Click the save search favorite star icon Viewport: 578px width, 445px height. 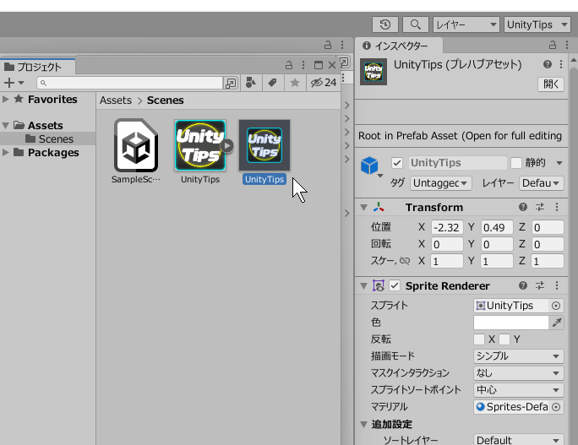coord(295,83)
